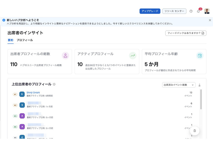This screenshot has height=142, width=213.
Task: Click the アクティブプロフィール trend chart icon
Action: tap(132, 55)
